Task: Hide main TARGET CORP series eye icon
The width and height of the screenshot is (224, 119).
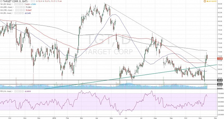Action: pyautogui.click(x=31, y=1)
